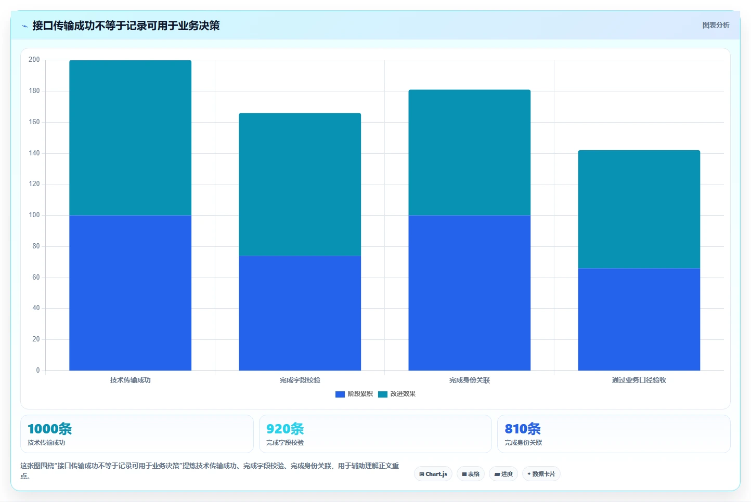Click the 810条 stat card value
The height and width of the screenshot is (502, 751).
[x=523, y=429]
